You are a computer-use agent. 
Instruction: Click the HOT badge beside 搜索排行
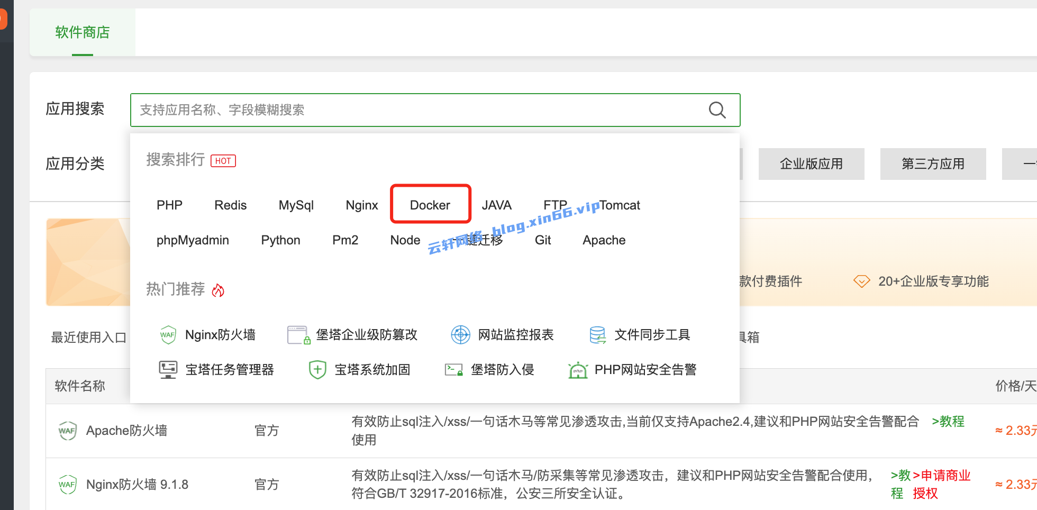(x=223, y=161)
